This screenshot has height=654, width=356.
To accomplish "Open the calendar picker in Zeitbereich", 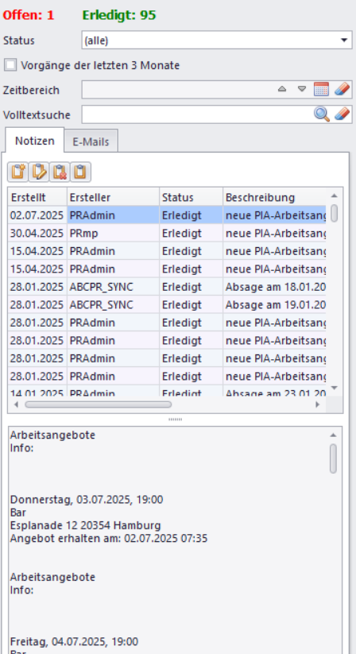I will tap(321, 89).
